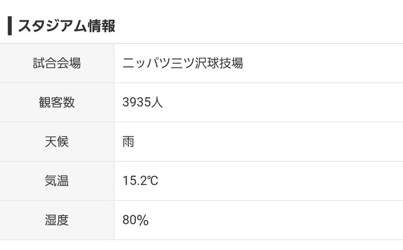The width and height of the screenshot is (403, 250).
Task: Click the dark vertical bar beside the heading
Action: point(10,25)
